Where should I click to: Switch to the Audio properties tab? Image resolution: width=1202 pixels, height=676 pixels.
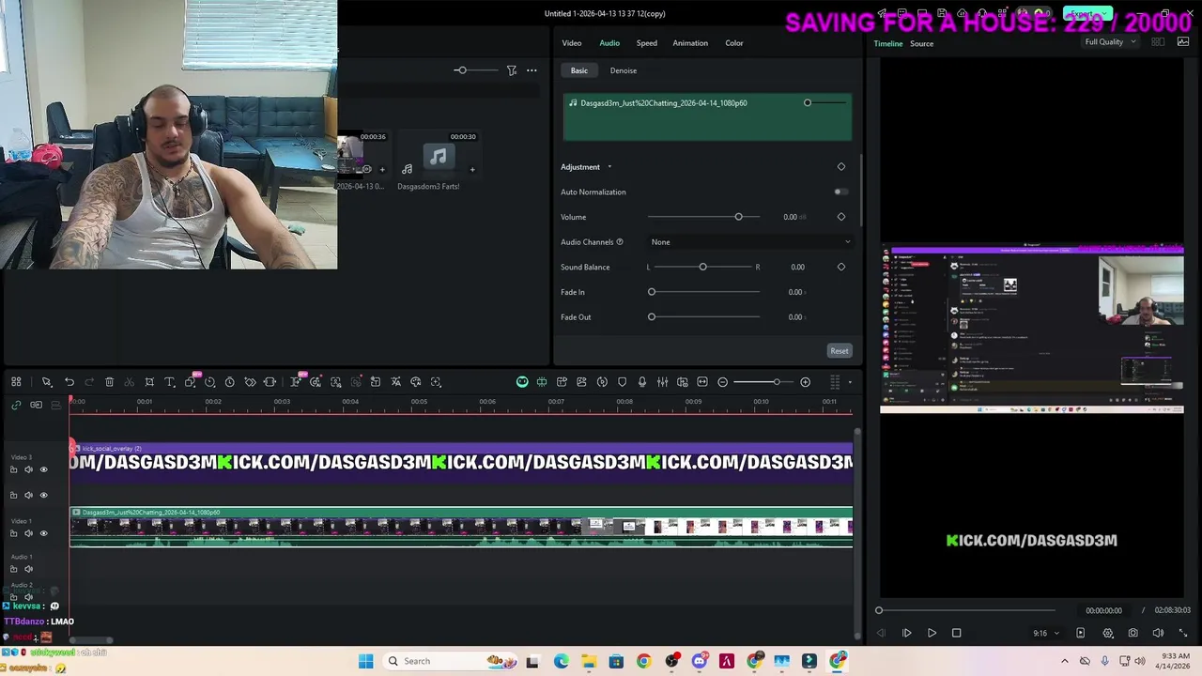point(609,43)
